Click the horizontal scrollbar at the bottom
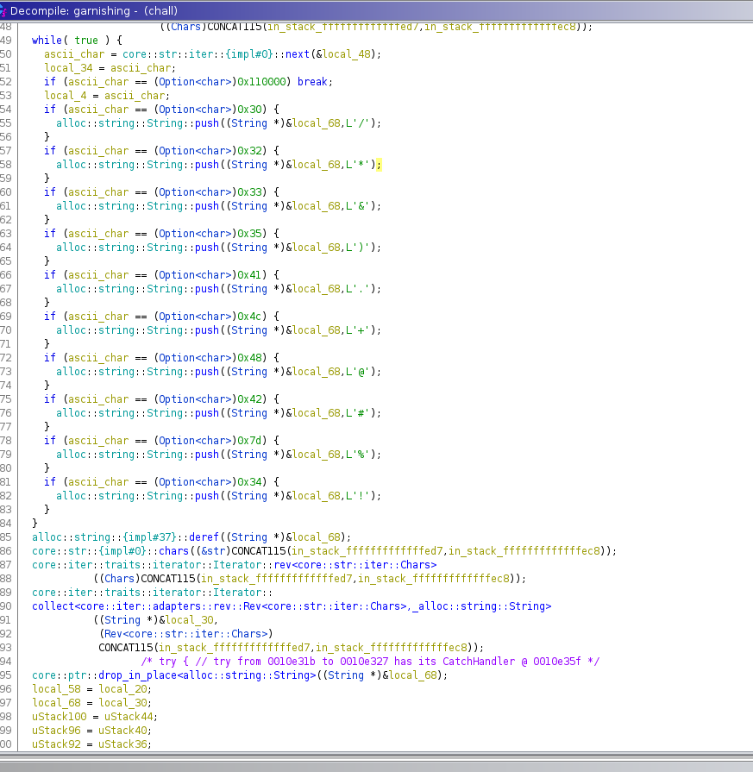 click(376, 767)
